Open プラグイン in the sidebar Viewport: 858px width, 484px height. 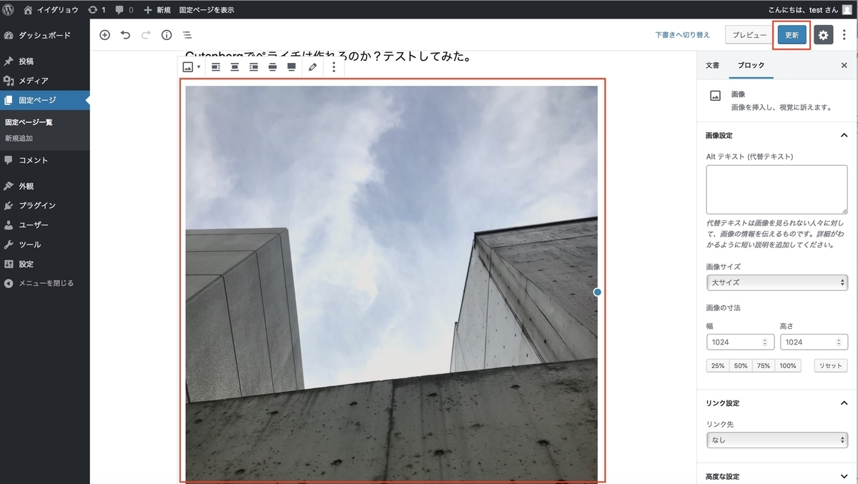pyautogui.click(x=44, y=205)
